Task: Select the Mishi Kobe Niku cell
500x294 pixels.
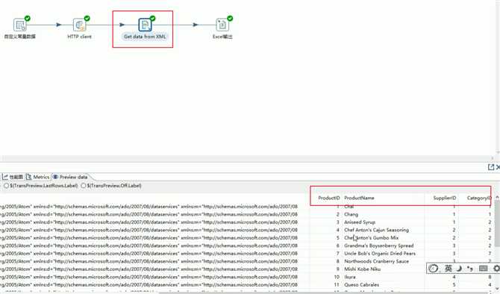Action: [x=362, y=269]
